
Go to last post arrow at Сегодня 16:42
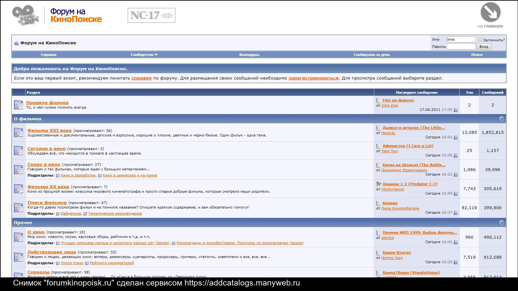point(456,242)
